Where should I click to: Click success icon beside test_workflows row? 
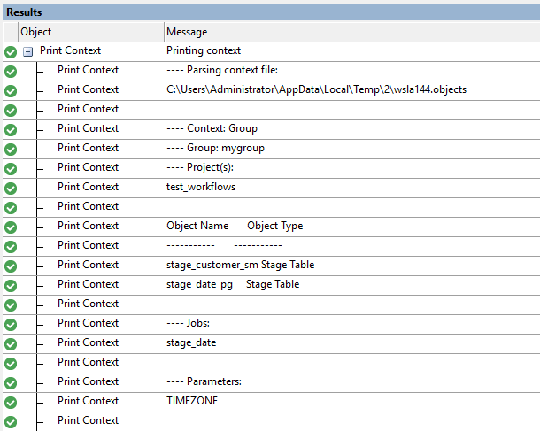pyautogui.click(x=11, y=188)
